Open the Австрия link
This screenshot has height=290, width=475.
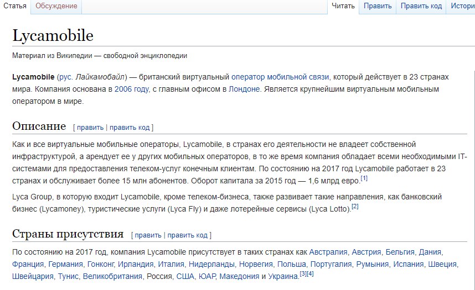366,252
